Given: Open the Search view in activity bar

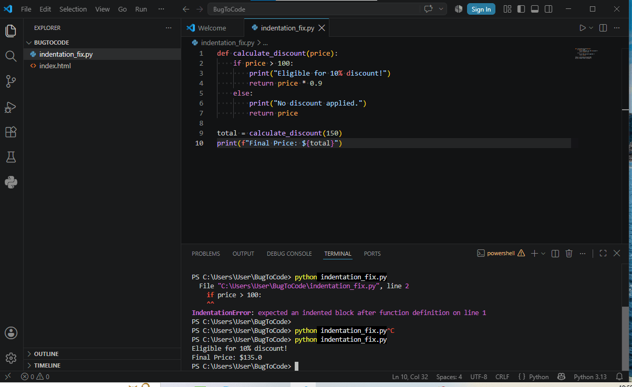Looking at the screenshot, I should (x=11, y=56).
